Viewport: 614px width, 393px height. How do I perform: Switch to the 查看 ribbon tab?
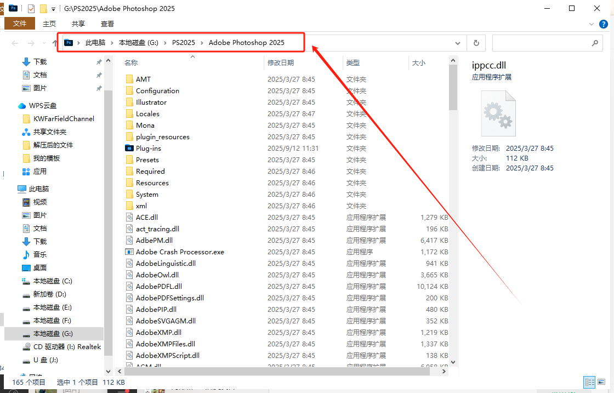pos(107,24)
